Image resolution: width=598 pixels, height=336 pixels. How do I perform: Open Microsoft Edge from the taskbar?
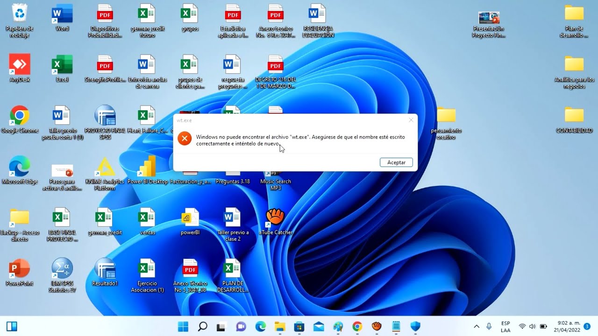260,326
